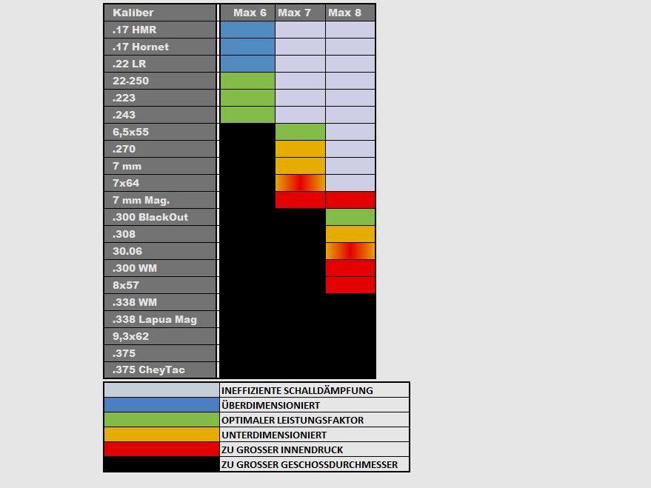
Task: Select the '.22 LR' caliber label
Action: 129,64
